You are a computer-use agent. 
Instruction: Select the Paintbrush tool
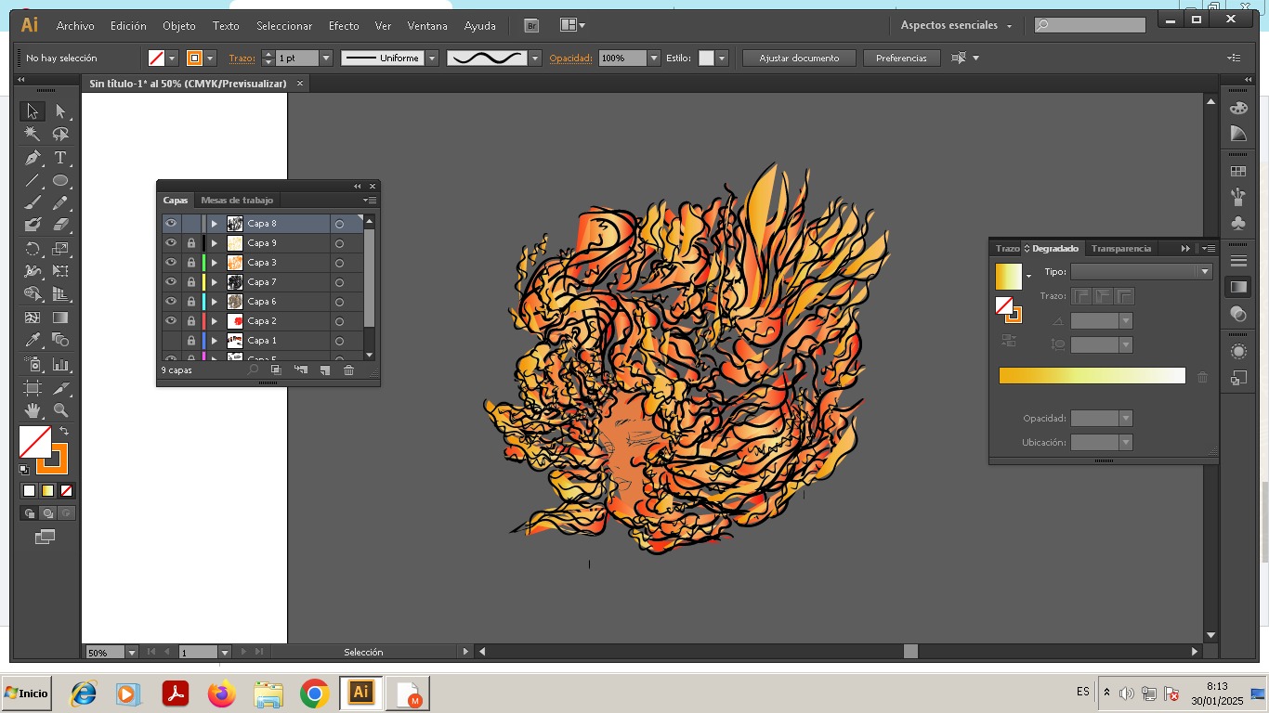click(x=33, y=203)
